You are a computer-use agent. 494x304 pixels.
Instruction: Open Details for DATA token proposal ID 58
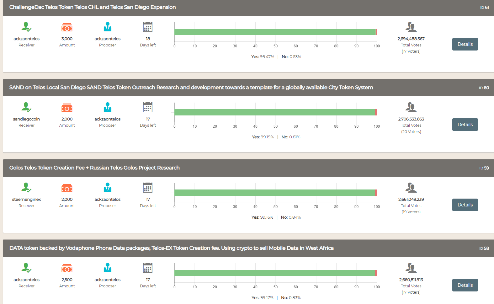click(x=465, y=285)
